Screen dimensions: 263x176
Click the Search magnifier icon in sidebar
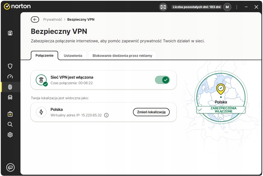[x=10, y=124]
